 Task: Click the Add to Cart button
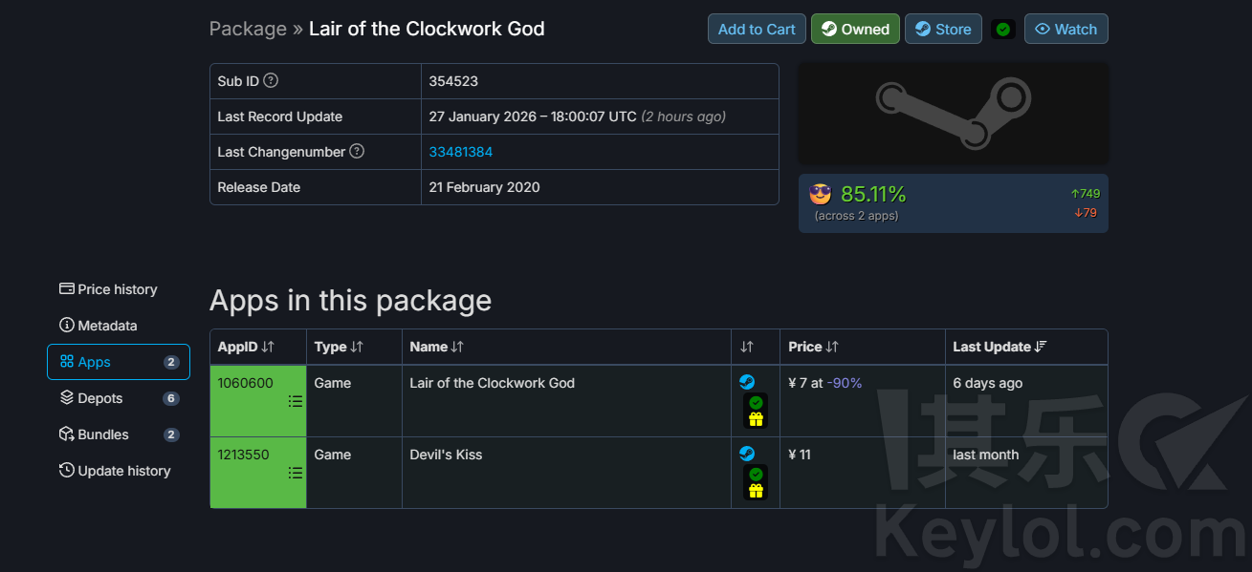coord(757,30)
